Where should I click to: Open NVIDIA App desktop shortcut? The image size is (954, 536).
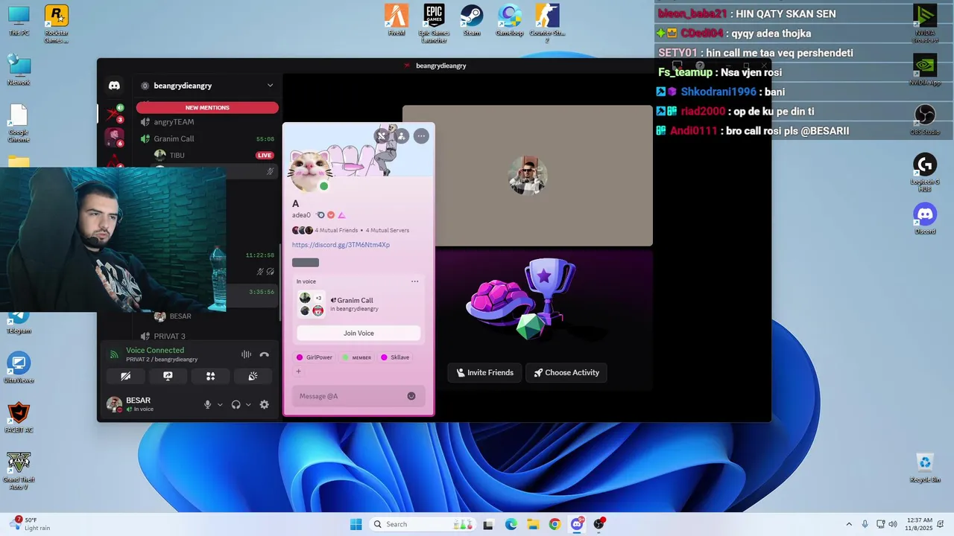pos(925,70)
